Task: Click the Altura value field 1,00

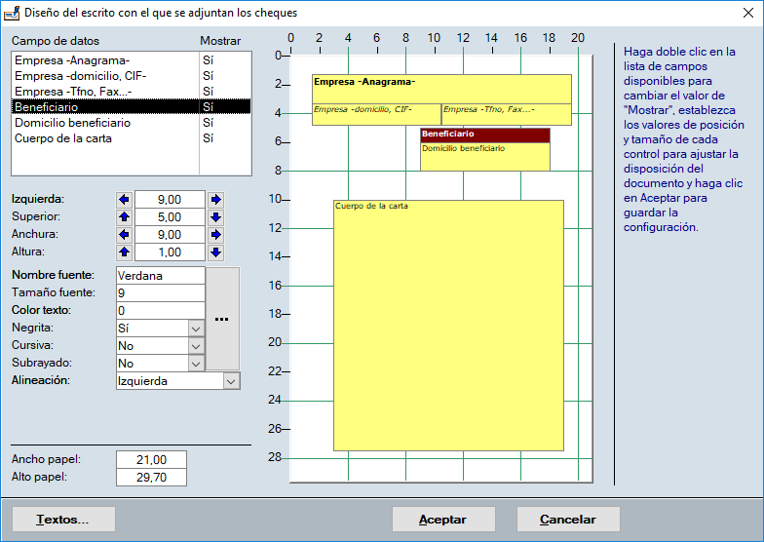Action: point(170,252)
